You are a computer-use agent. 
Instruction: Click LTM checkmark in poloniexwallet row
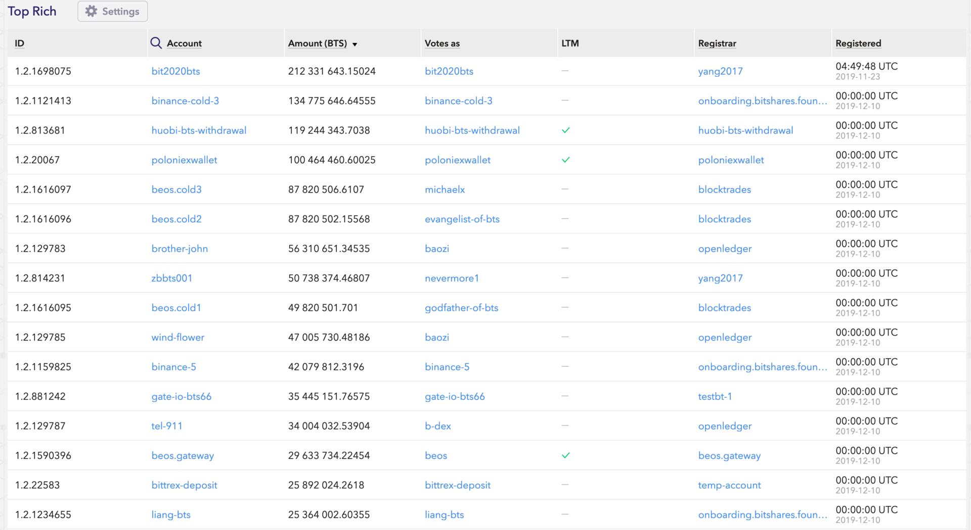point(566,160)
